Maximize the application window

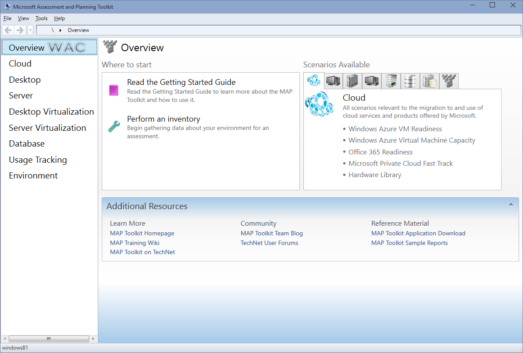pos(492,5)
